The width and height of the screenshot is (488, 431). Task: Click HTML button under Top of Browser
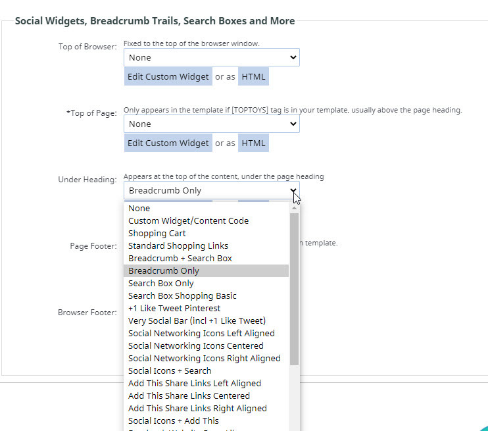pyautogui.click(x=253, y=76)
